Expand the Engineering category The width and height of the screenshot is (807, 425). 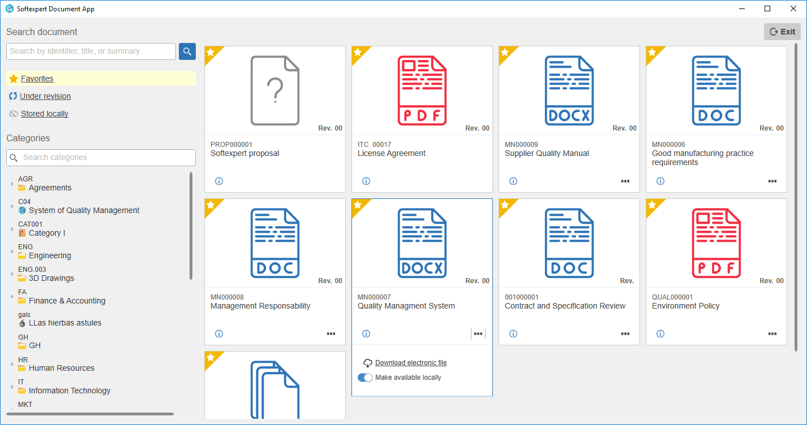click(11, 251)
